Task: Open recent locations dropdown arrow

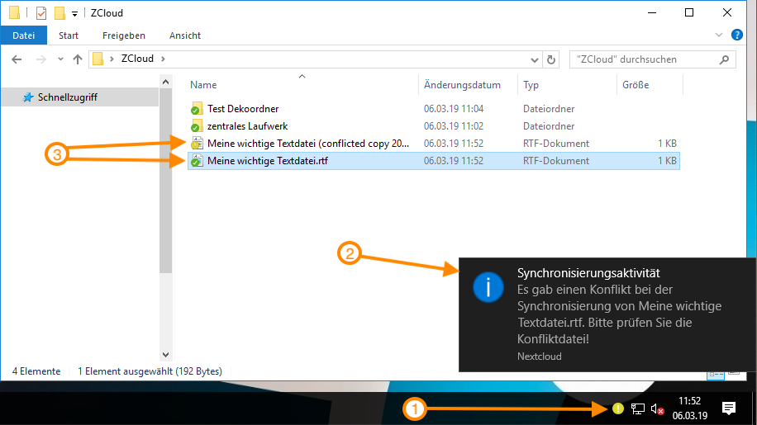Action: coord(60,59)
